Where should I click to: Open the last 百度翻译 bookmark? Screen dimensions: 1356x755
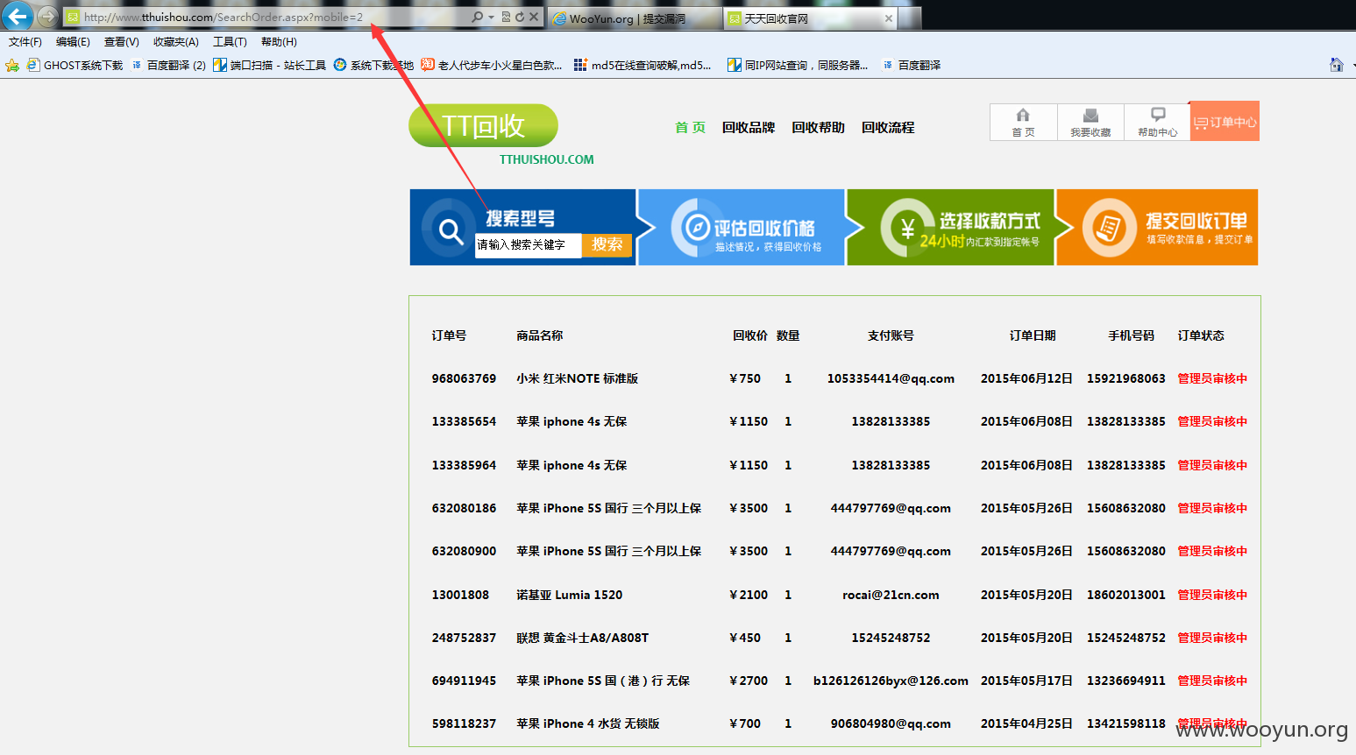tap(911, 65)
